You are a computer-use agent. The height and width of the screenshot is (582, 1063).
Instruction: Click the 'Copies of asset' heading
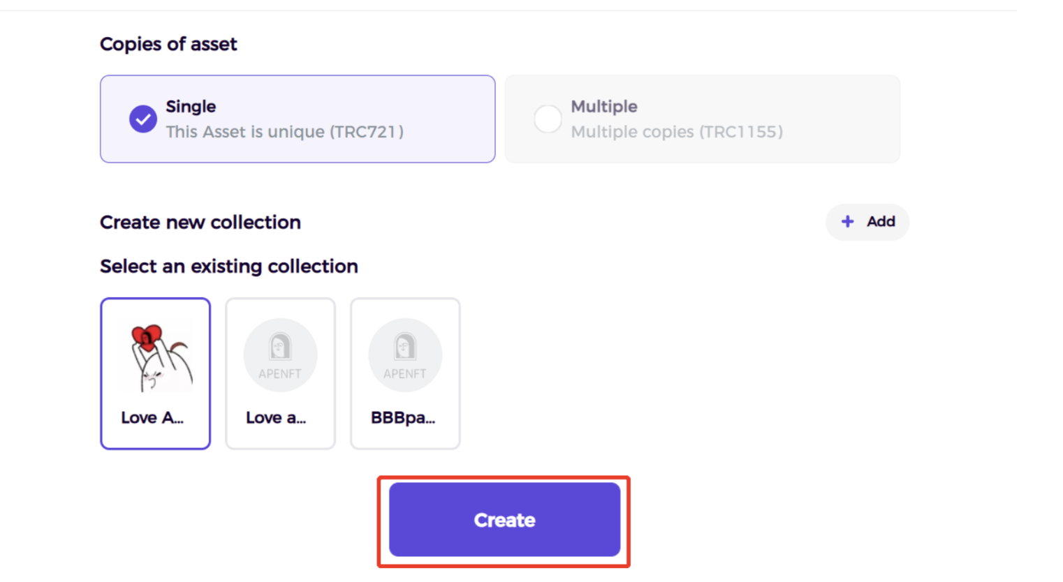(168, 44)
